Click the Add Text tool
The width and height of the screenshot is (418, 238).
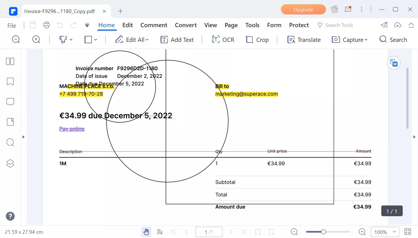pos(177,40)
